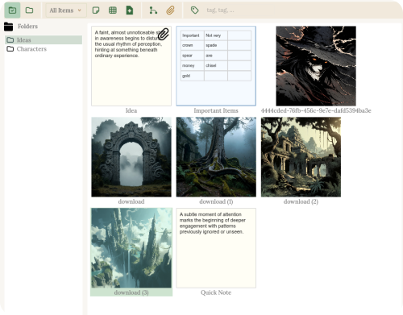Select the items view icon in toolbar
Viewport: 403px width, 315px height.
pyautogui.click(x=12, y=10)
